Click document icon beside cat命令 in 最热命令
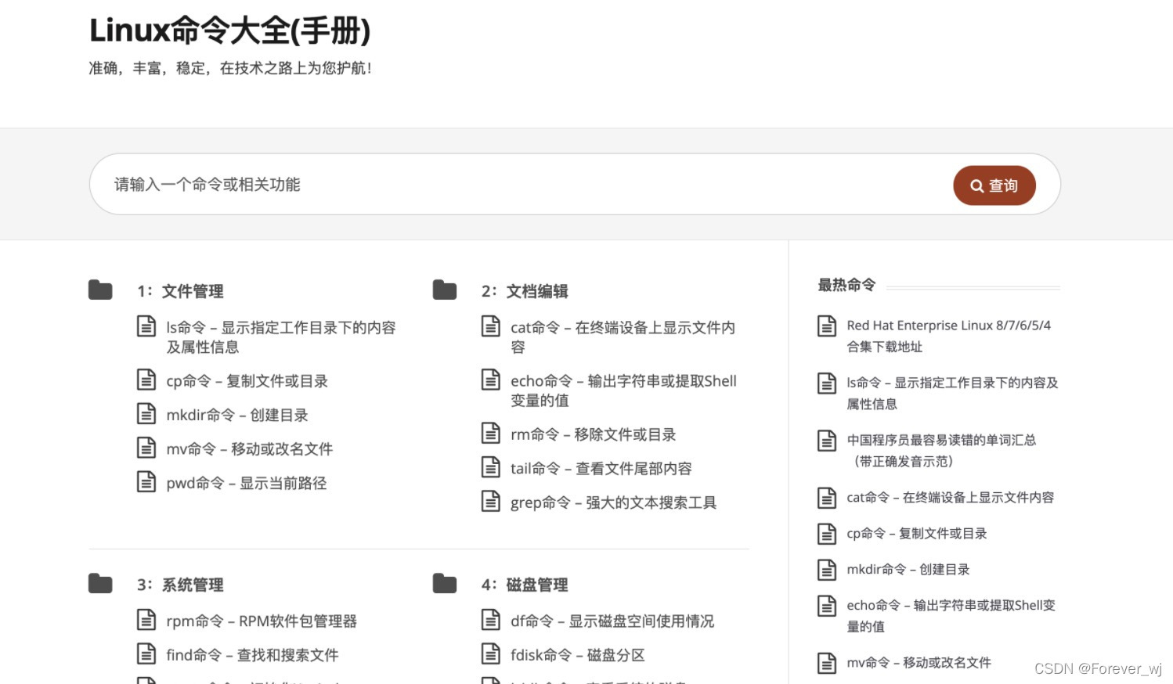The image size is (1173, 684). tap(827, 498)
